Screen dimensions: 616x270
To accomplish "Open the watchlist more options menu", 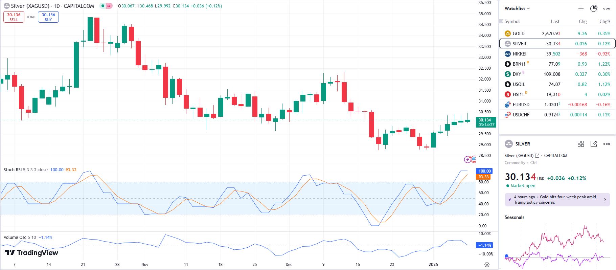I will 607,8.
